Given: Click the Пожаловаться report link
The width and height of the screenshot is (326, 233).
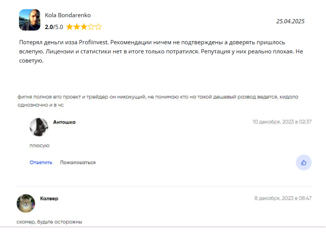Looking at the screenshot, I should point(78,162).
